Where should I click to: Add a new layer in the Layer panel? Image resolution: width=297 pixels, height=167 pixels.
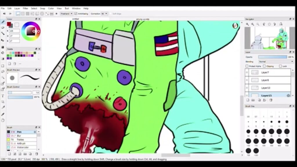pyautogui.click(x=248, y=100)
